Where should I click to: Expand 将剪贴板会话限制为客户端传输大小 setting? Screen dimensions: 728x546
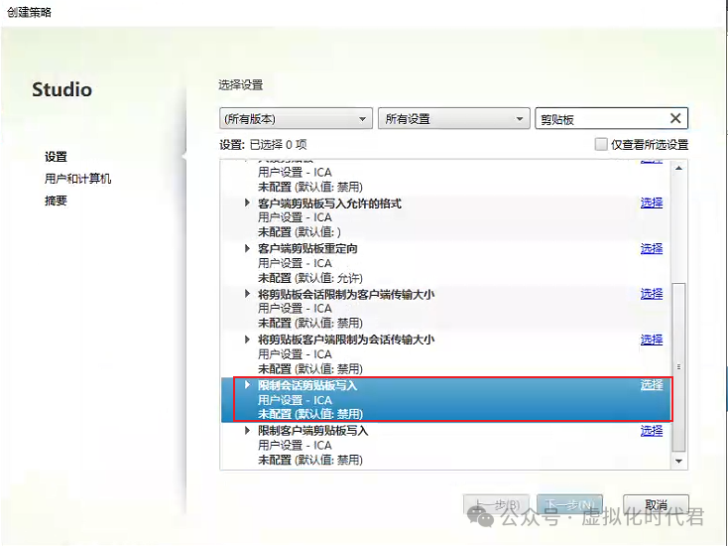(x=248, y=294)
